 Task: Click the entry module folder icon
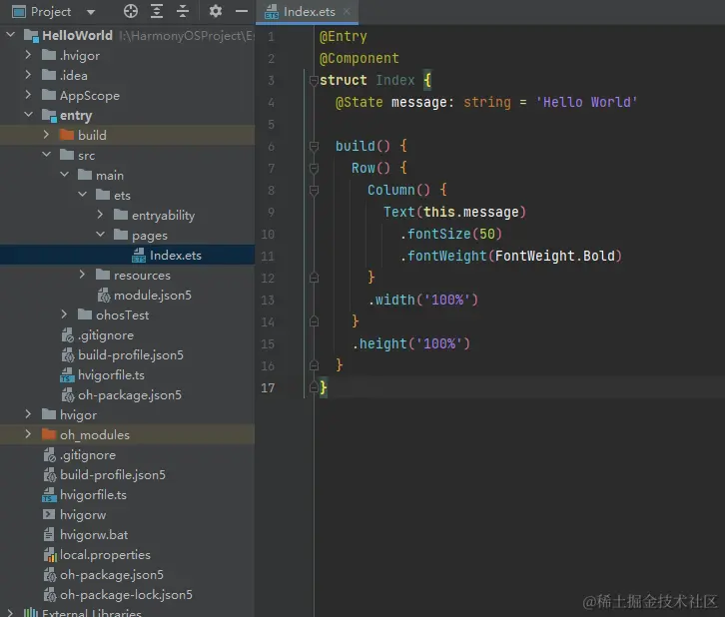49,115
